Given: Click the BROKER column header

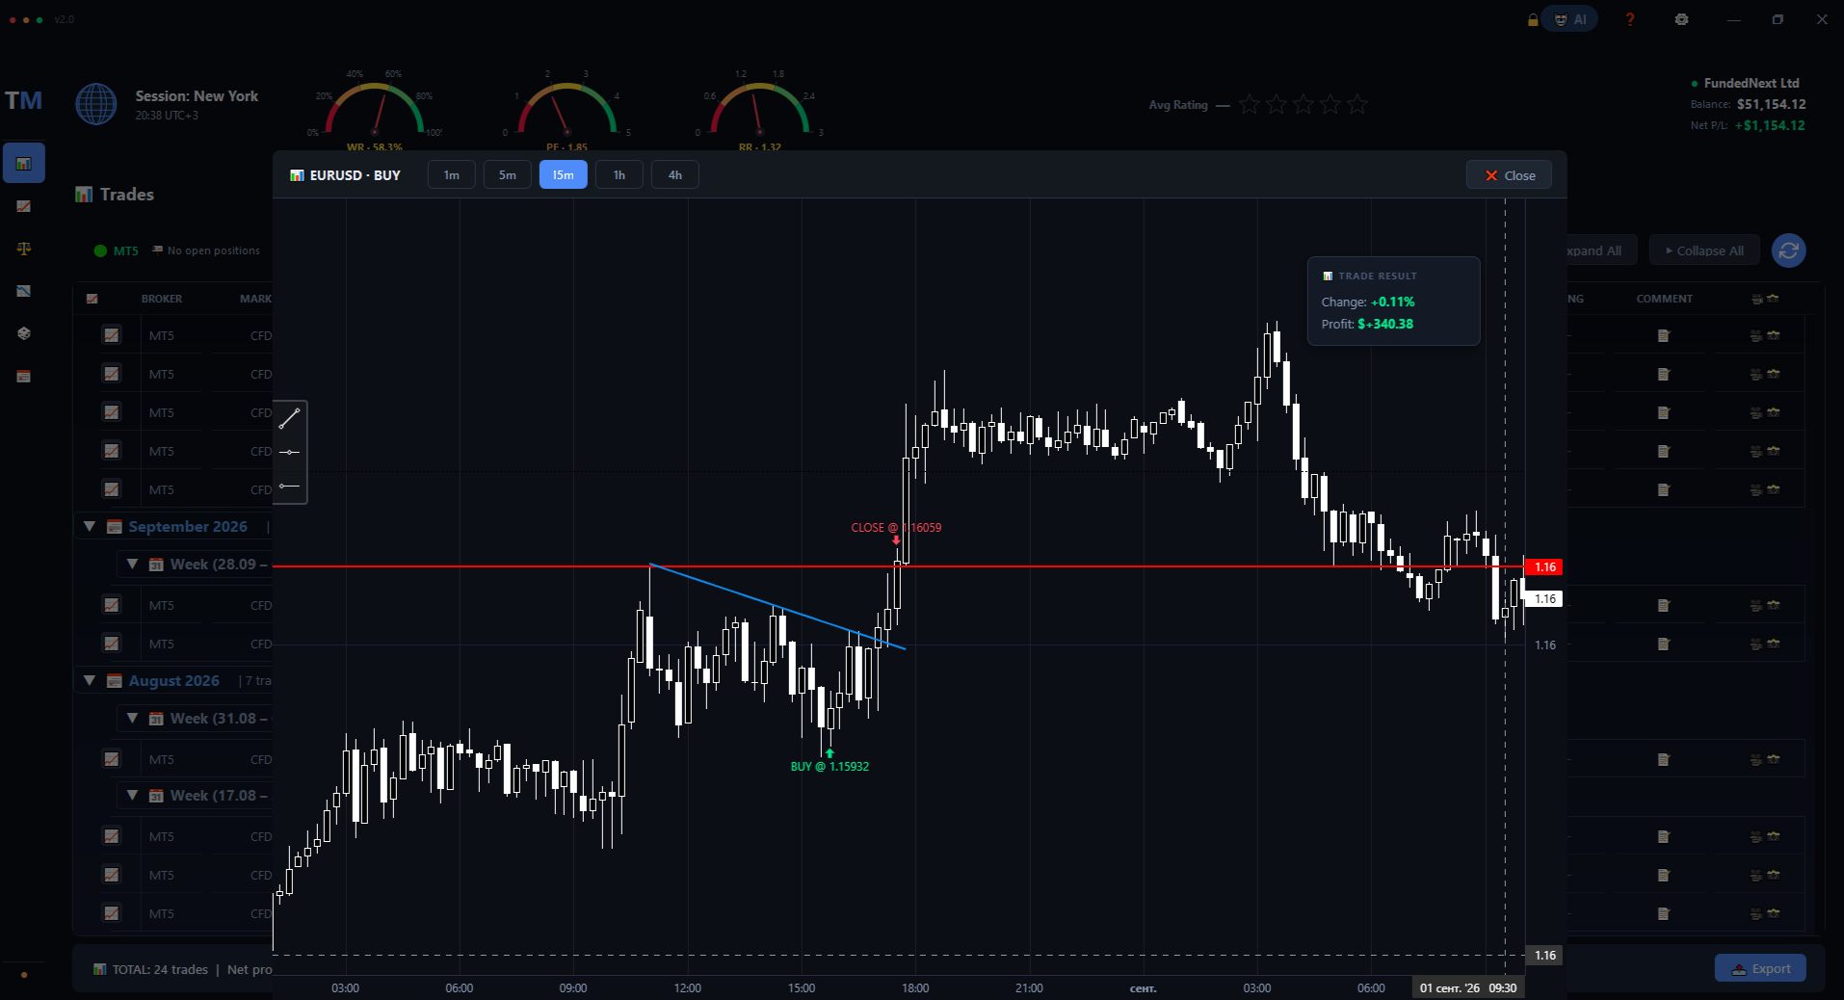Looking at the screenshot, I should [162, 299].
